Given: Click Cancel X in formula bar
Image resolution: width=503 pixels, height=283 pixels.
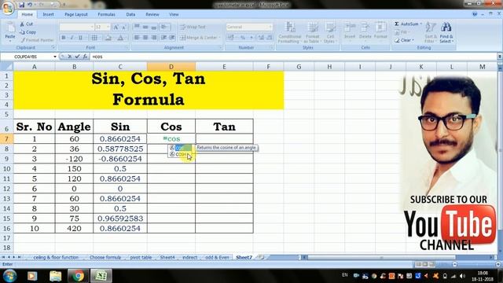Looking at the screenshot, I should (70, 57).
